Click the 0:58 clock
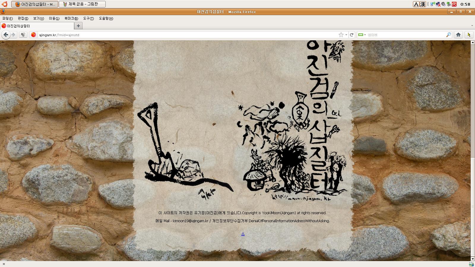This screenshot has width=475, height=267. pos(465,4)
